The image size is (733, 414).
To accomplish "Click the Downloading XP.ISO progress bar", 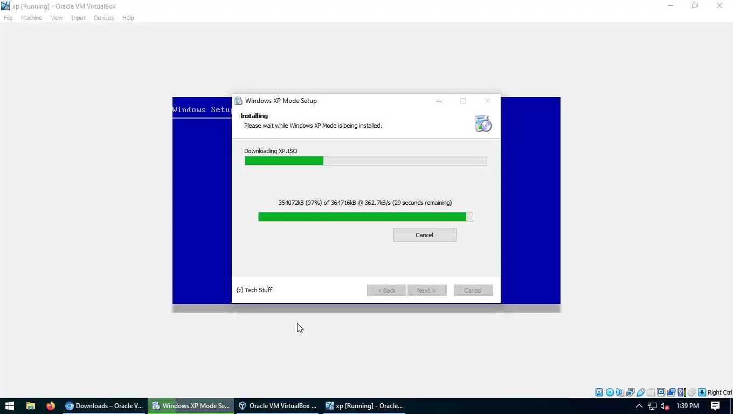I will pos(365,161).
